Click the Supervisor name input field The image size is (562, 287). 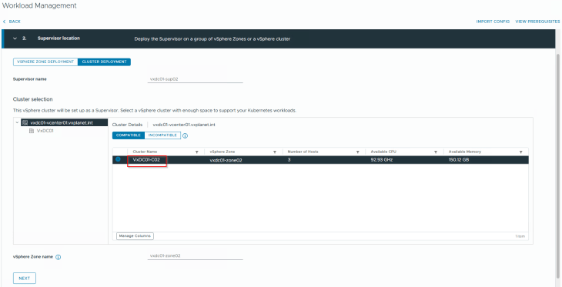click(196, 79)
